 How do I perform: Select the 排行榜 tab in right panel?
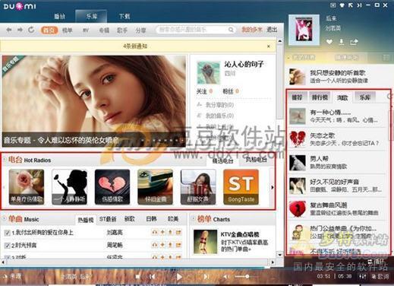pyautogui.click(x=320, y=97)
